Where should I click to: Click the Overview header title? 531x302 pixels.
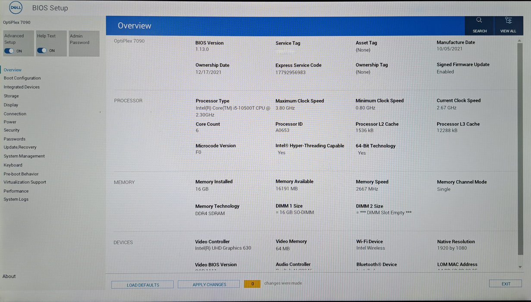point(135,26)
